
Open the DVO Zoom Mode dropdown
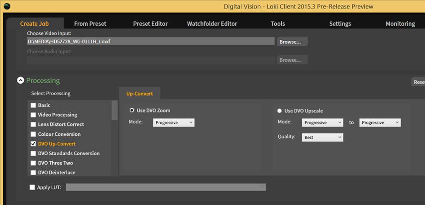pyautogui.click(x=174, y=122)
